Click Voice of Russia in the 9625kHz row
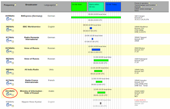Image resolution: width=170 pixels, height=109 pixels. (x=32, y=59)
